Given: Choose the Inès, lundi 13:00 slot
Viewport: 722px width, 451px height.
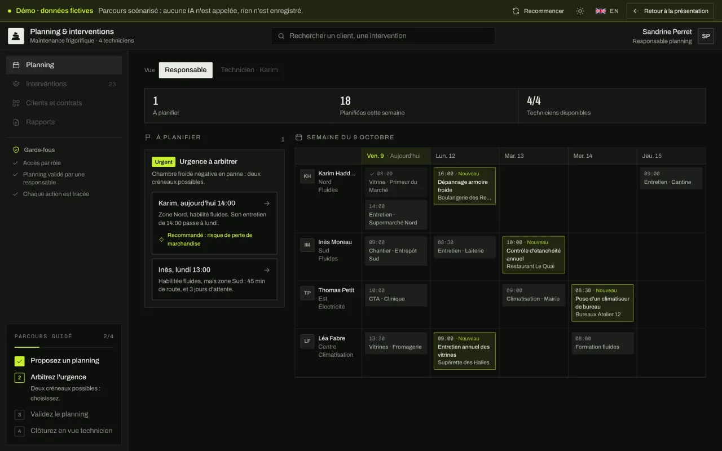Looking at the screenshot, I should pyautogui.click(x=214, y=279).
